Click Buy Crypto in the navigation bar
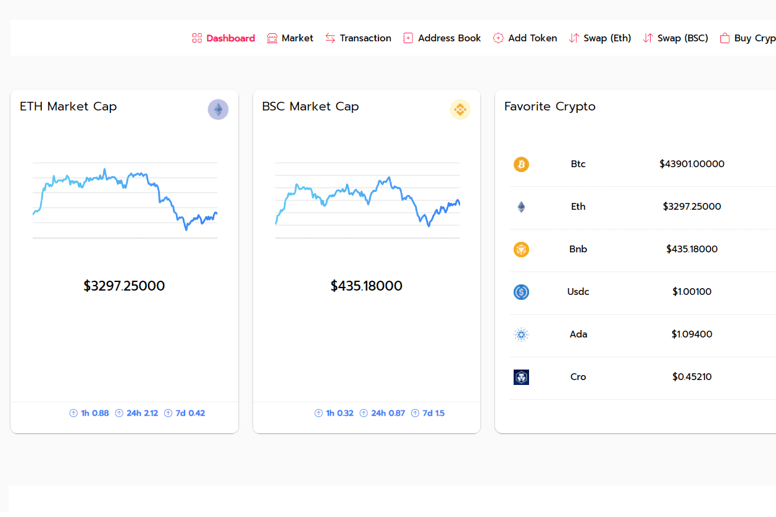Viewport: 776px width, 517px height. pyautogui.click(x=748, y=38)
